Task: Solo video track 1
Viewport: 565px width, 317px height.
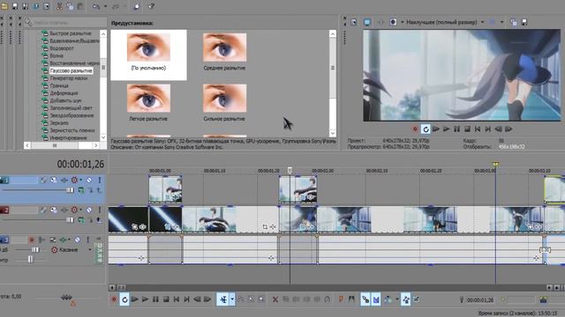Action: pos(100,180)
